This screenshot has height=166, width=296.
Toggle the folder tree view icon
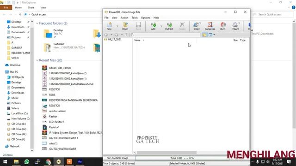point(204,35)
